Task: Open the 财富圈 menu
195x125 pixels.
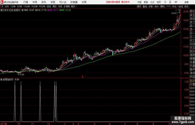Action: point(74,2)
